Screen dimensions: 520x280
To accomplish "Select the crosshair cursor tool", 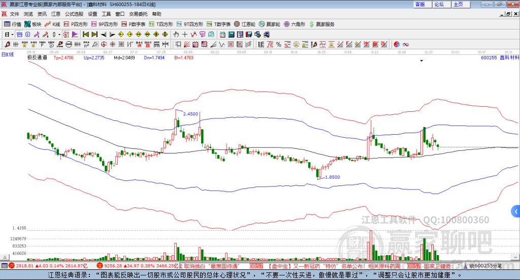I will [x=185, y=35].
